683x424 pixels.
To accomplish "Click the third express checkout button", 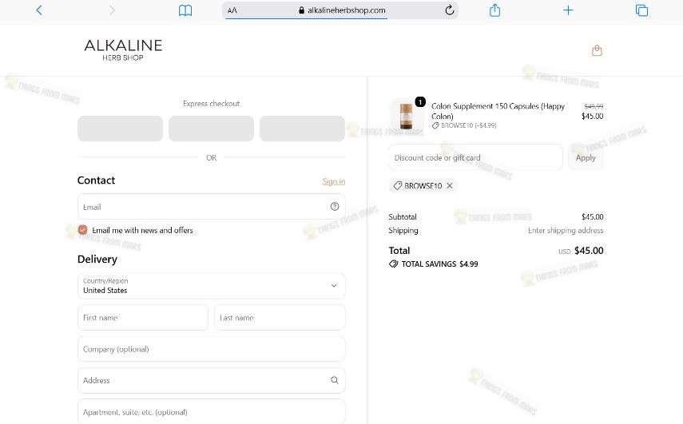I will coord(302,129).
